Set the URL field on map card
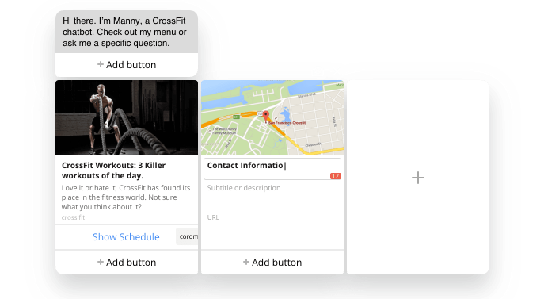The image size is (548, 299). coord(213,217)
